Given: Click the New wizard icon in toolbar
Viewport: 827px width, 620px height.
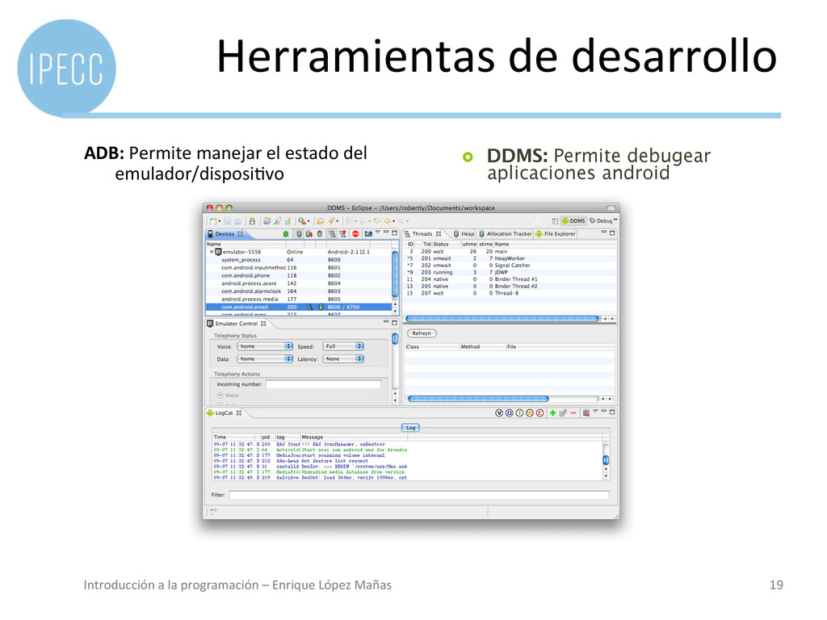Looking at the screenshot, I should 213,221.
